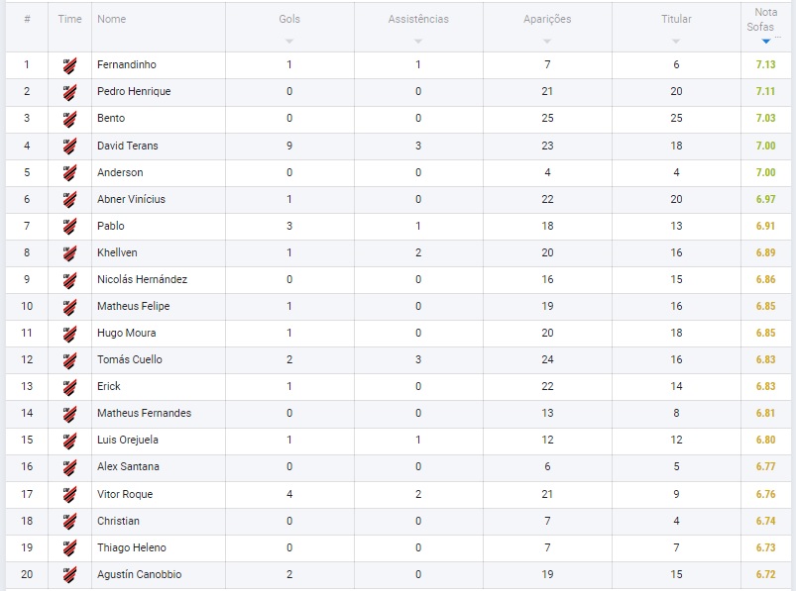Open Pedro Henrique player name
Image resolution: width=796 pixels, height=591 pixels.
(x=134, y=91)
